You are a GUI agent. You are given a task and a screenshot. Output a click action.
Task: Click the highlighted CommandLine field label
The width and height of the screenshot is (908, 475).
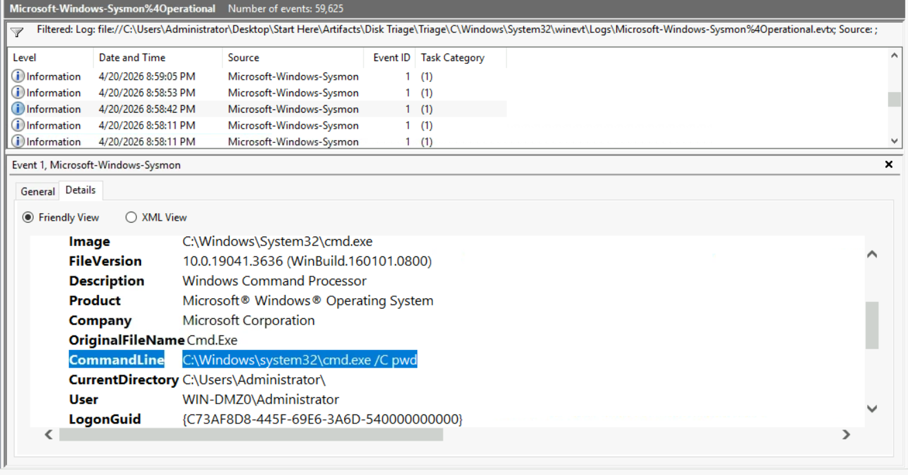coord(116,360)
